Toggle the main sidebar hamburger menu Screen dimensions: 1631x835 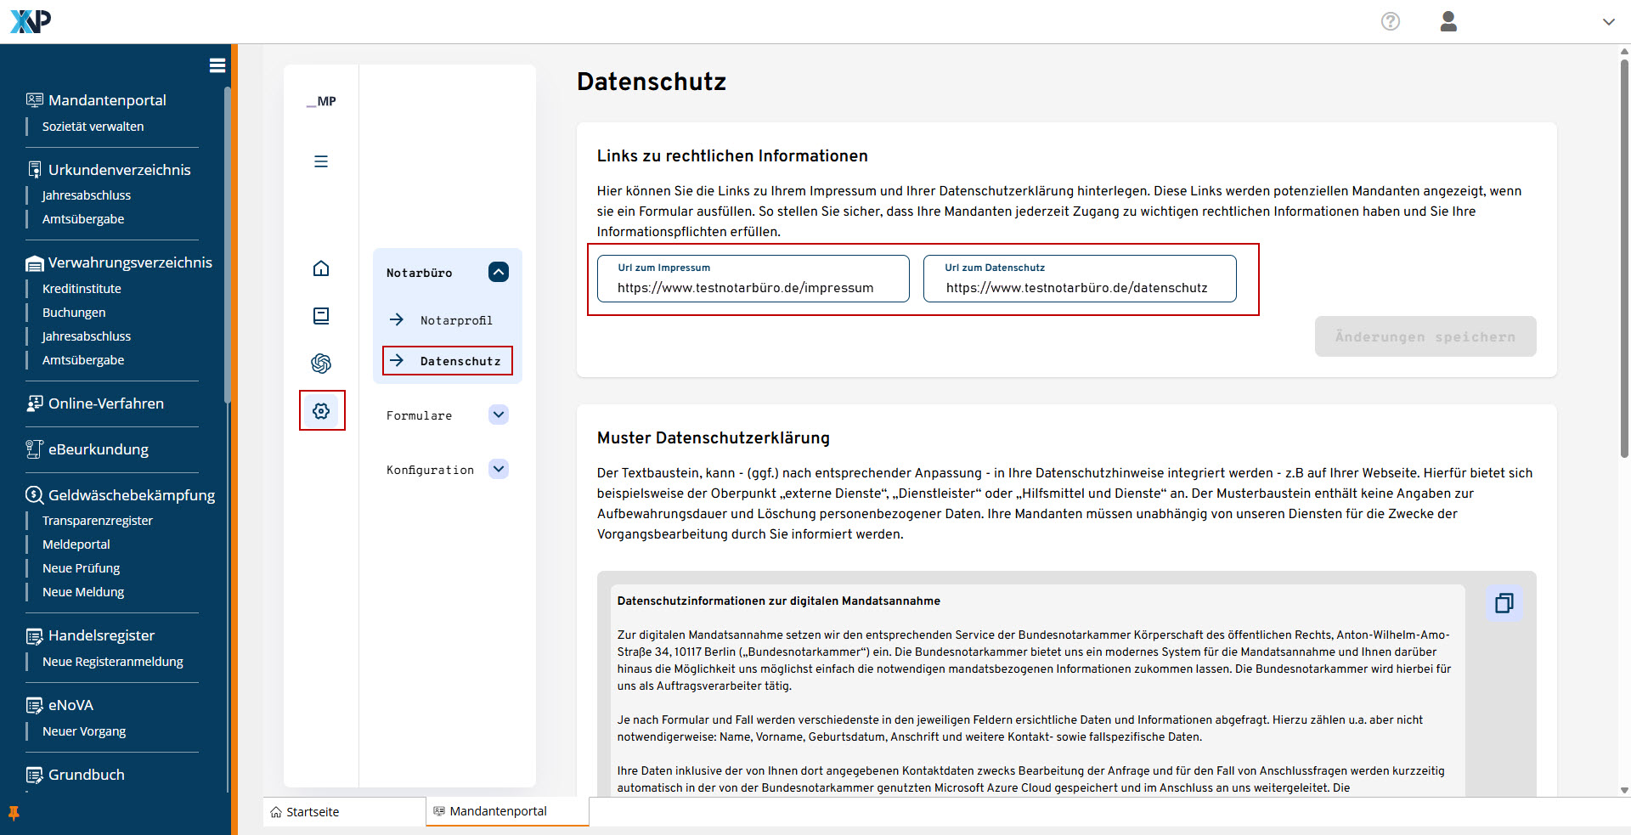click(217, 65)
